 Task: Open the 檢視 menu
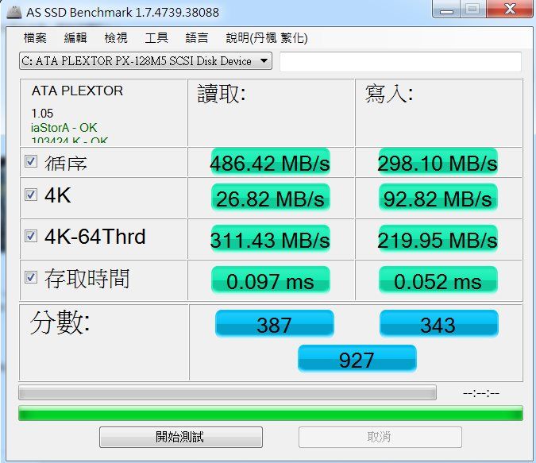[x=116, y=38]
